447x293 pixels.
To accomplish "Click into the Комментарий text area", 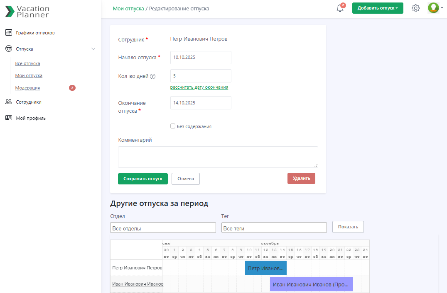I will (218, 157).
